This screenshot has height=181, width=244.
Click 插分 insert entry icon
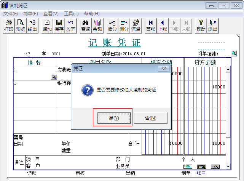[x=112, y=26]
